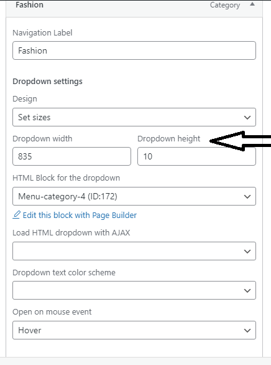This screenshot has width=271, height=365.
Task: Click the HTML Block for the dropdown label
Action: point(66,178)
